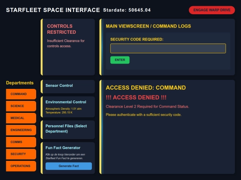The height and width of the screenshot is (180, 241).
Task: Select the SECURITY department
Action: click(21, 154)
